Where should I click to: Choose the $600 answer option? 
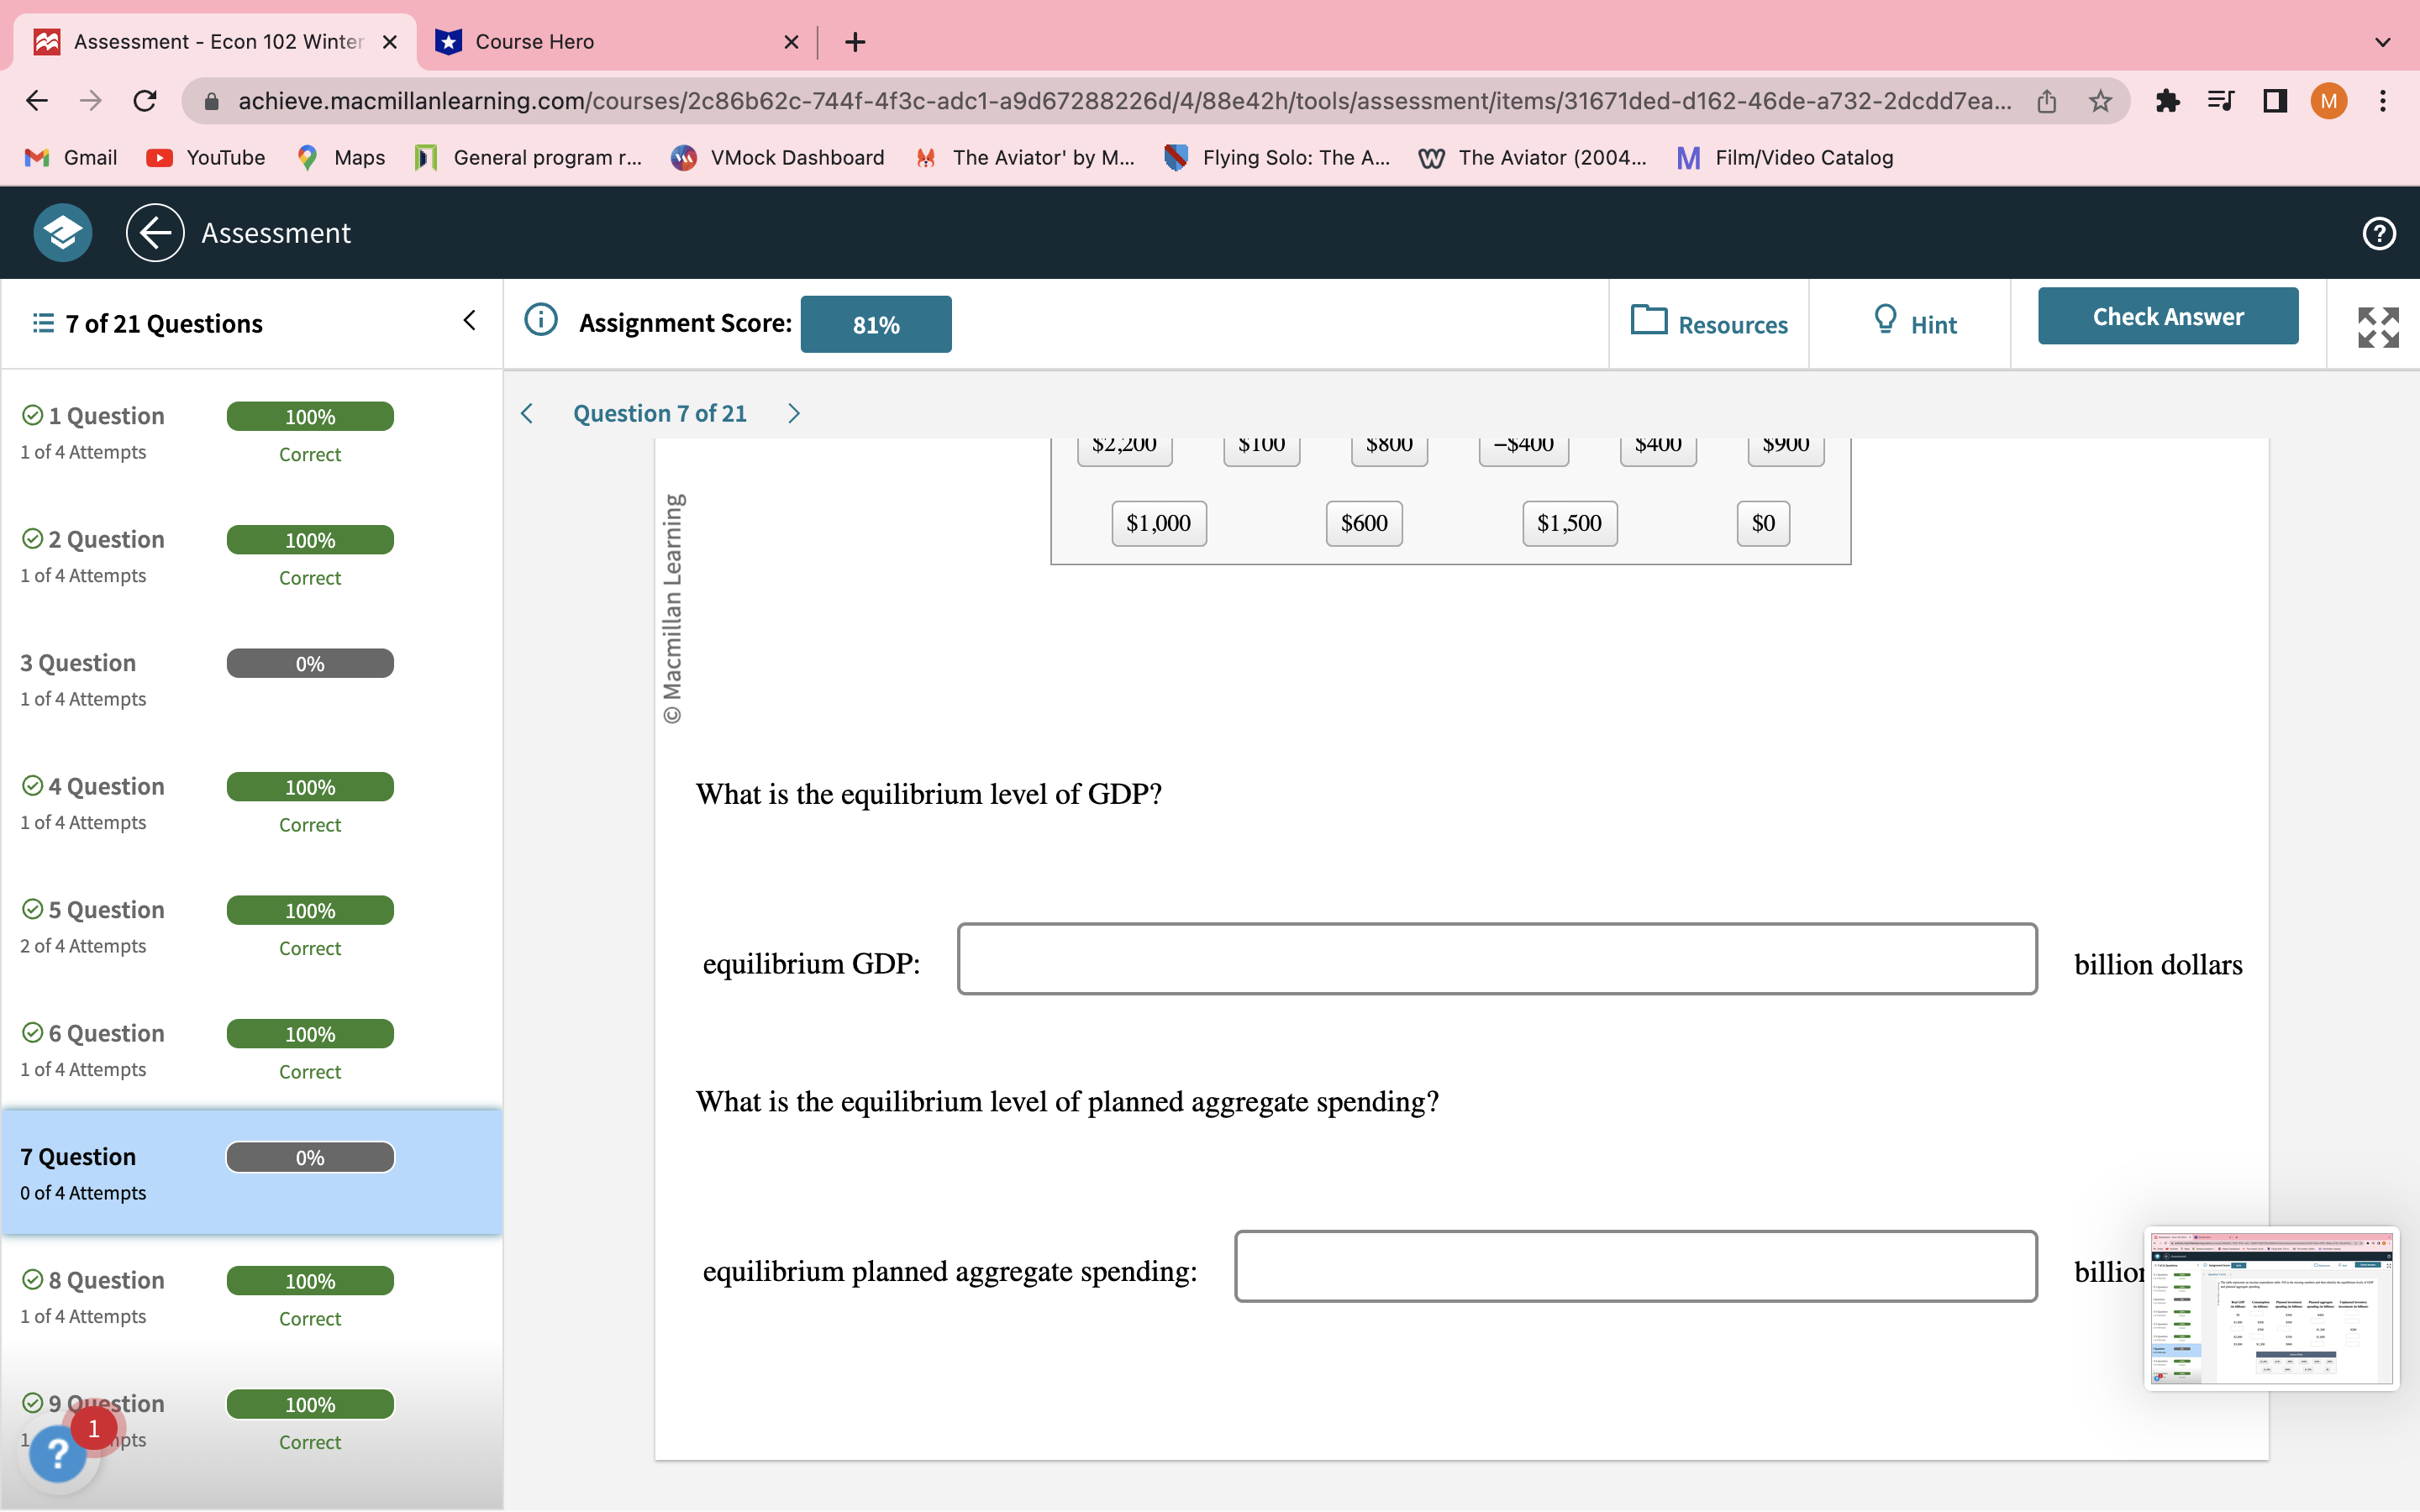pos(1363,522)
